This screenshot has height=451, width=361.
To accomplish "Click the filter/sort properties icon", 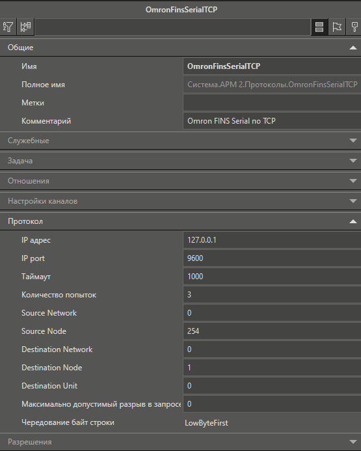I will 8,27.
